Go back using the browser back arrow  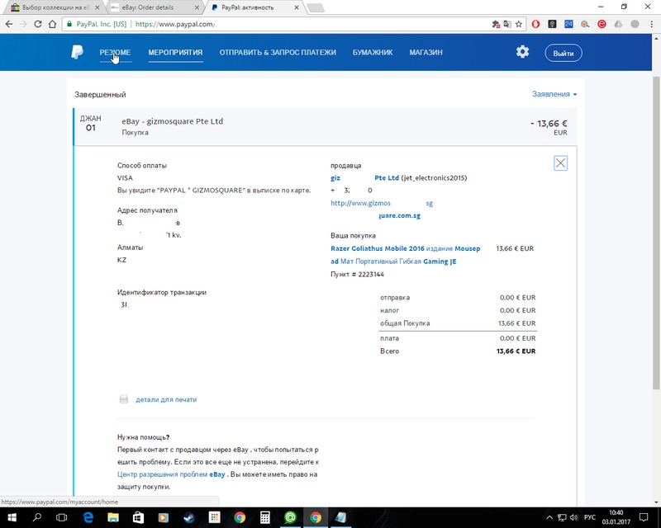point(9,24)
